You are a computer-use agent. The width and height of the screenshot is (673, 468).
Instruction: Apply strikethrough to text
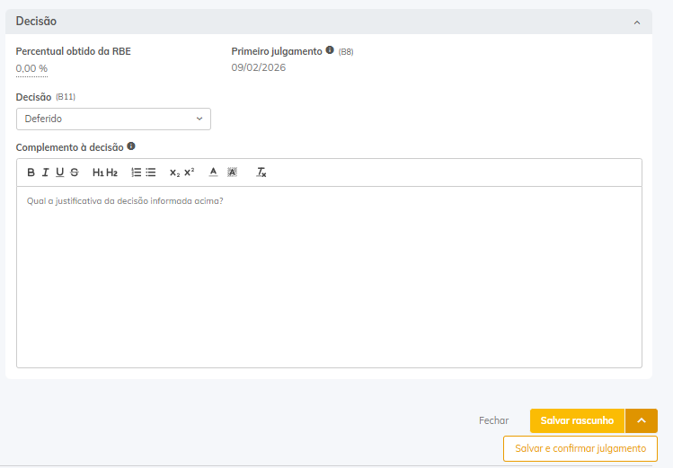pos(74,172)
